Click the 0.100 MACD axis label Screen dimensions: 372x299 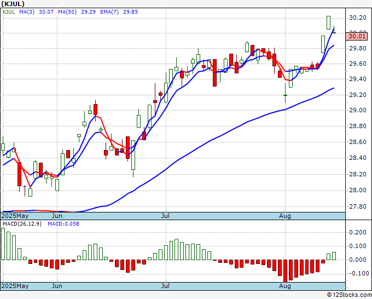tap(358, 246)
